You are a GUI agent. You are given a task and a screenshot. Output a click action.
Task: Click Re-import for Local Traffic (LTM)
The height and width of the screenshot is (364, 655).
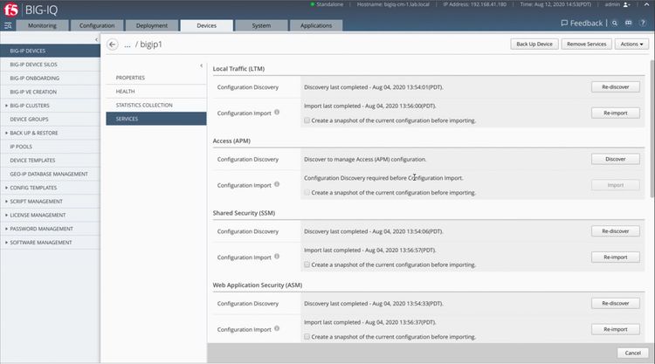616,113
